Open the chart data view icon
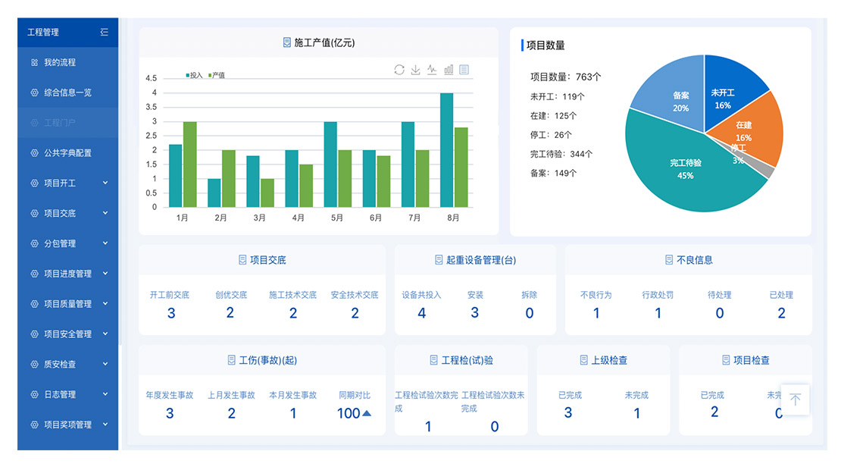This screenshot has height=470, width=841. pos(464,70)
